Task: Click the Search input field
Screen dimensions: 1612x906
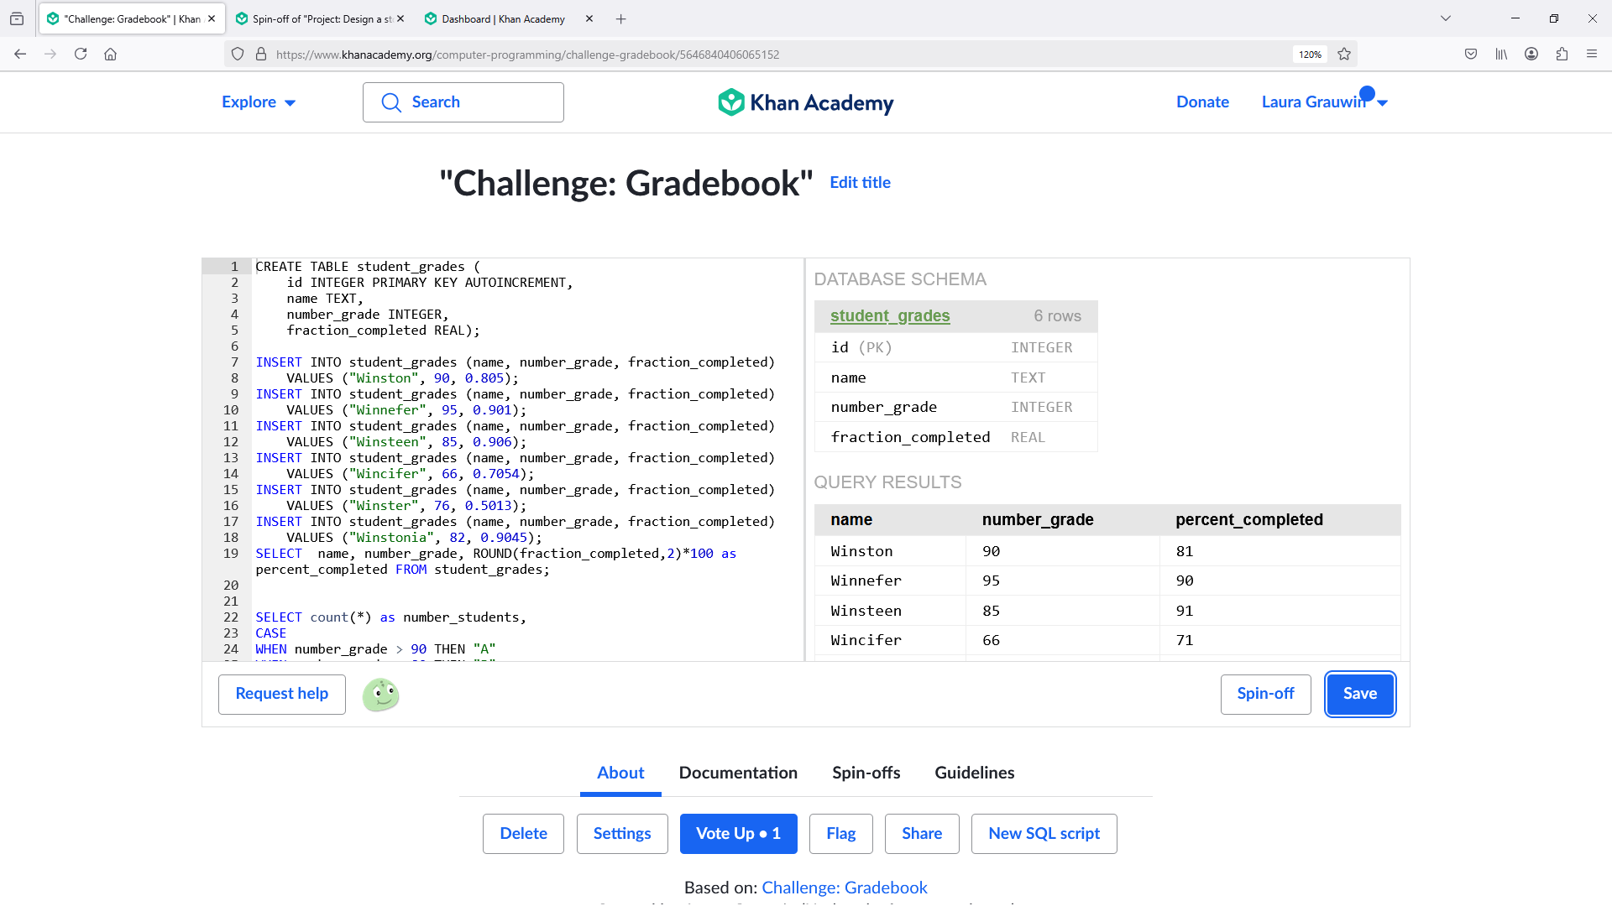Action: click(463, 102)
